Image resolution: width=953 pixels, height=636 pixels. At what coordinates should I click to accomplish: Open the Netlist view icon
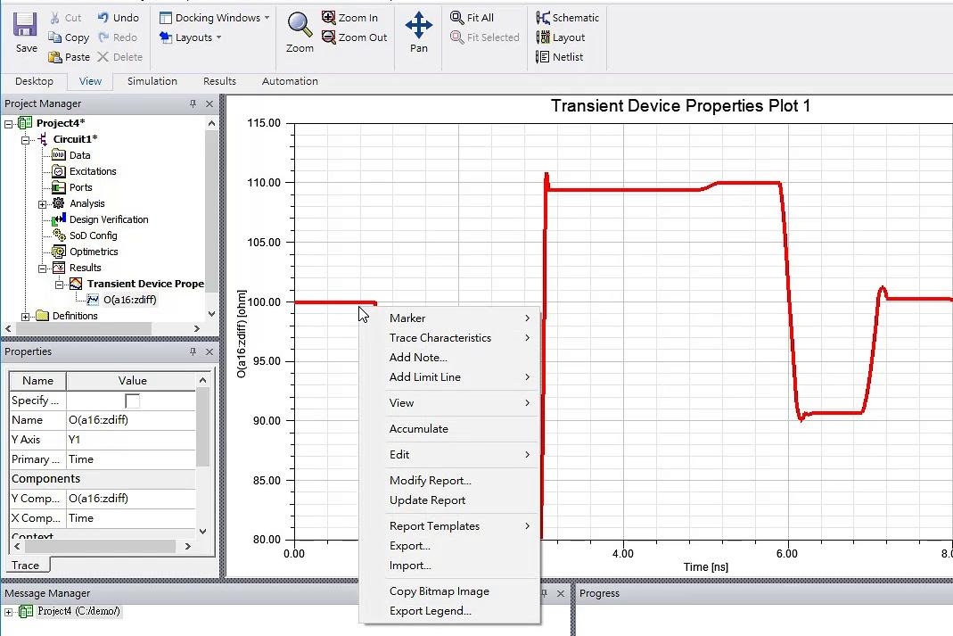pyautogui.click(x=543, y=57)
